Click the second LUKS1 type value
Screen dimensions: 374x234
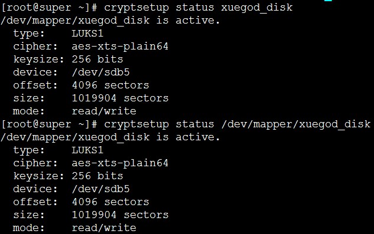pos(87,150)
